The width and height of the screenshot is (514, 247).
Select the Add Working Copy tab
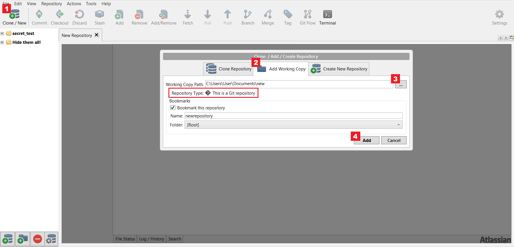(281, 69)
